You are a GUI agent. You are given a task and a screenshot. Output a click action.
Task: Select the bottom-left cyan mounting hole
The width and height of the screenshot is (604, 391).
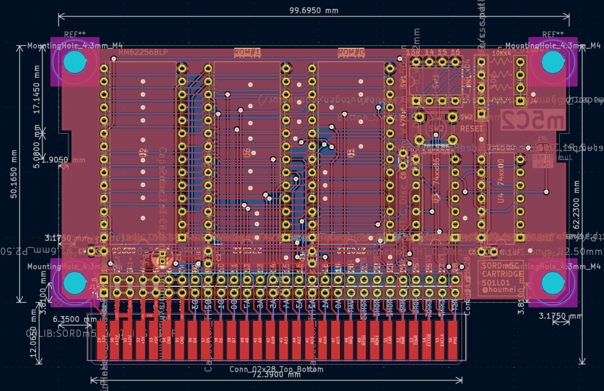(75, 283)
